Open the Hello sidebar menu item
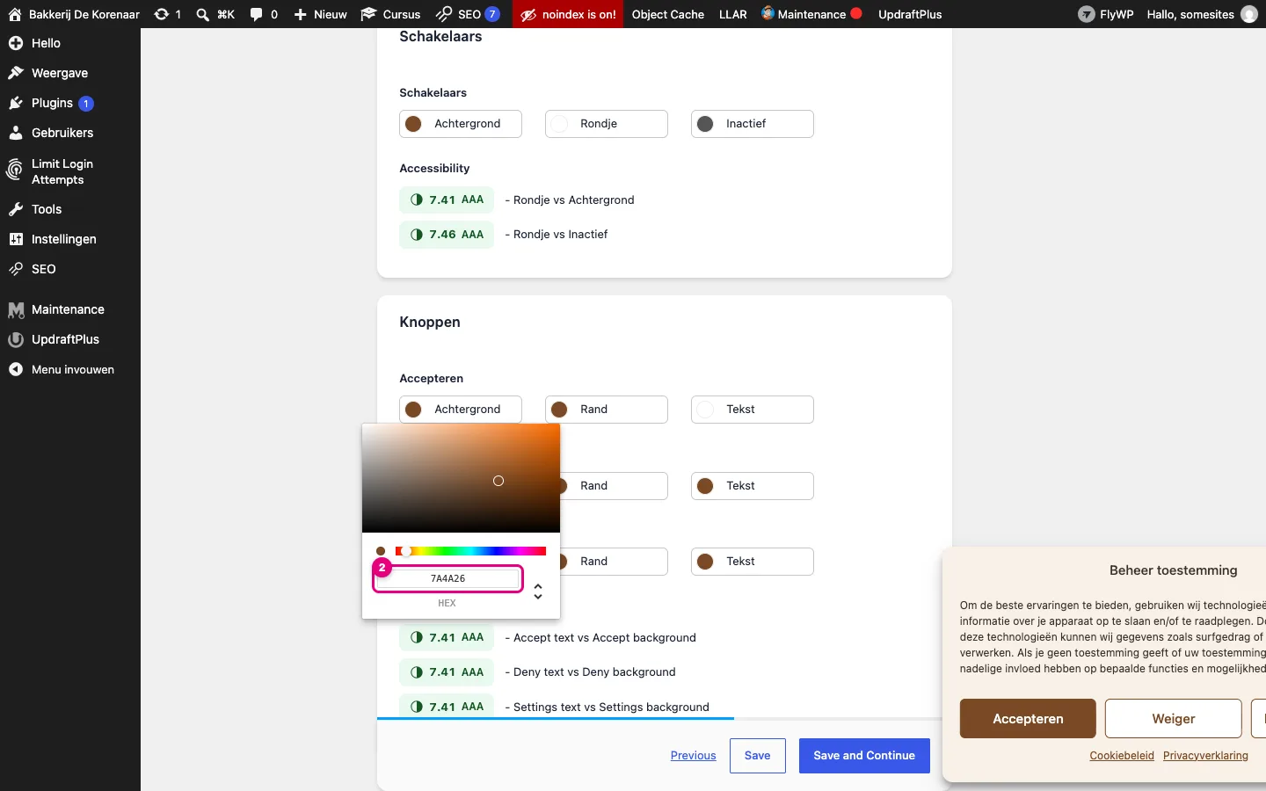Viewport: 1266px width, 791px height. tap(70, 43)
